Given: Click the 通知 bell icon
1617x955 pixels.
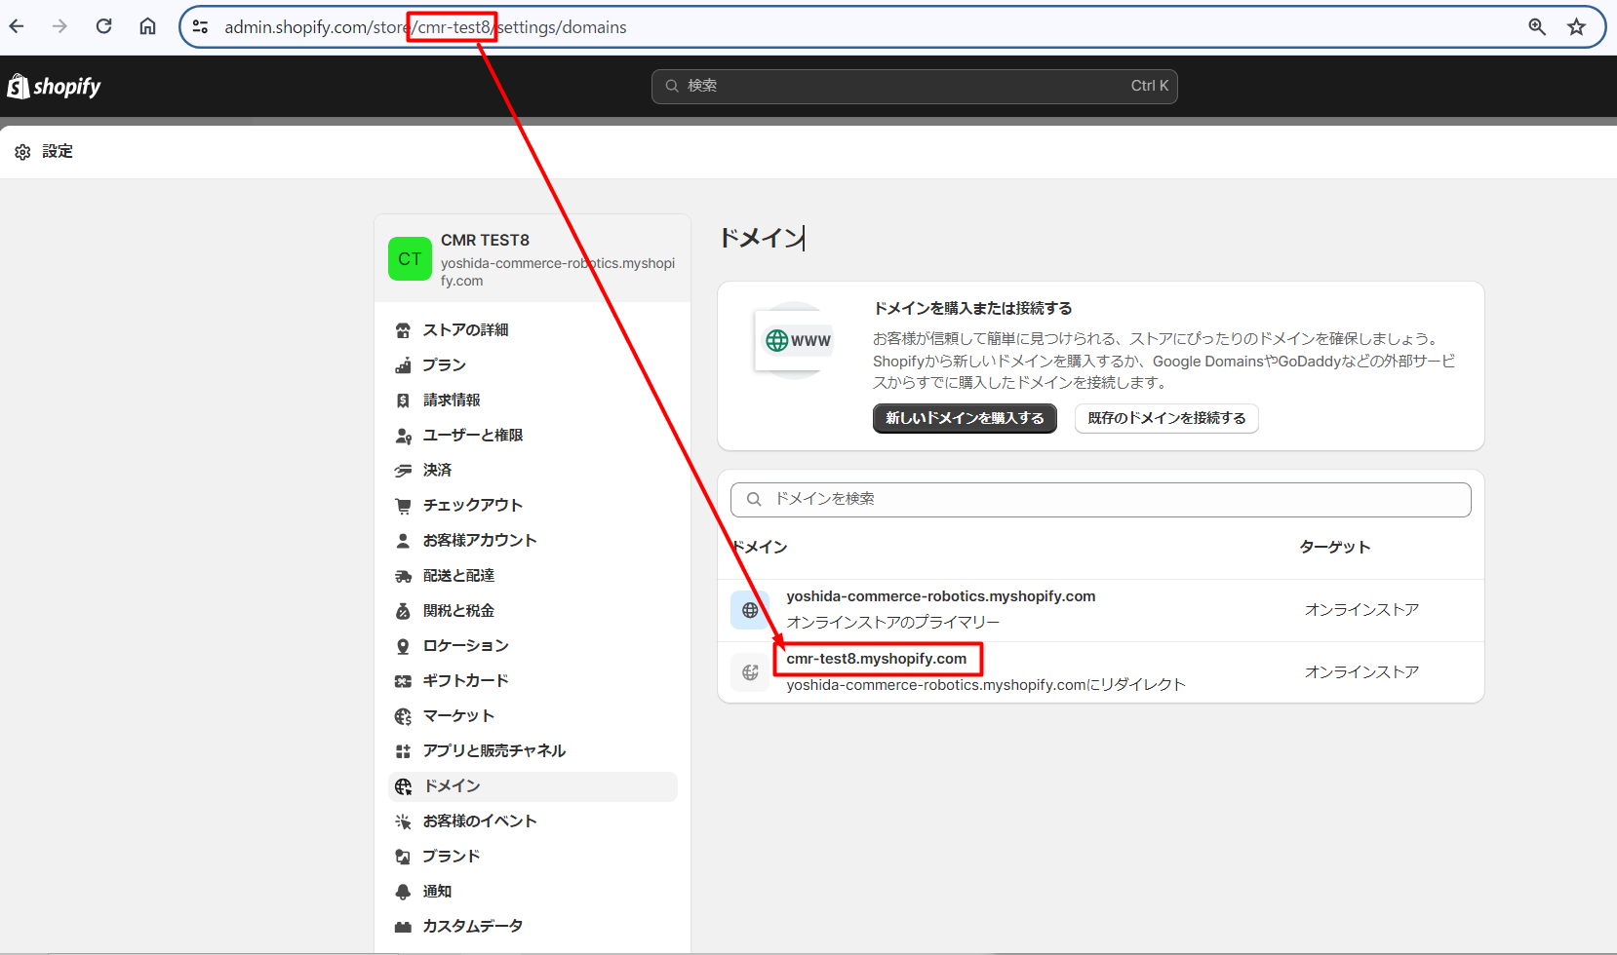Looking at the screenshot, I should point(403,892).
